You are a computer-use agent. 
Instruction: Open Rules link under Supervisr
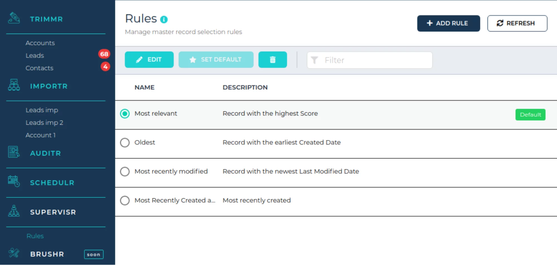(35, 236)
